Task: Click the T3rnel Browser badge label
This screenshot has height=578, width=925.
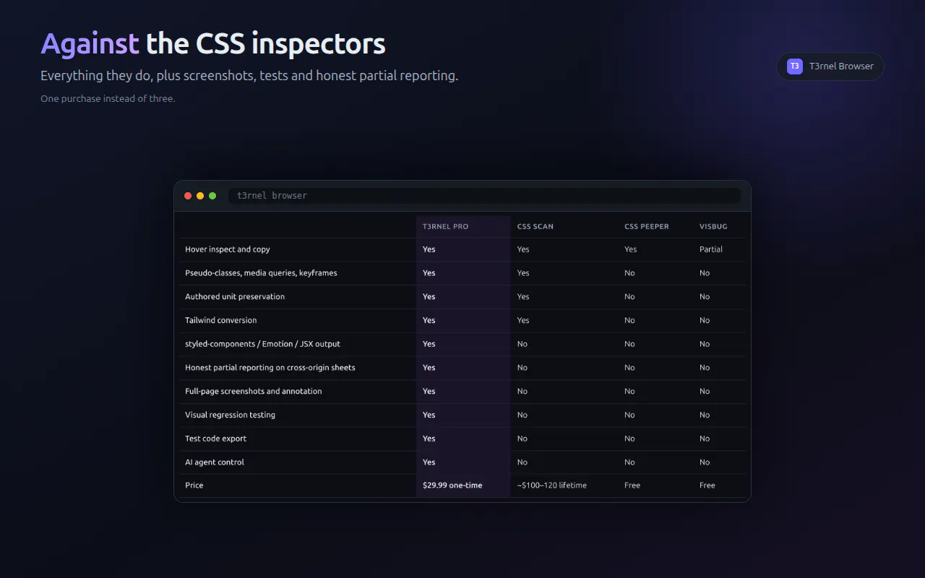Action: [841, 66]
